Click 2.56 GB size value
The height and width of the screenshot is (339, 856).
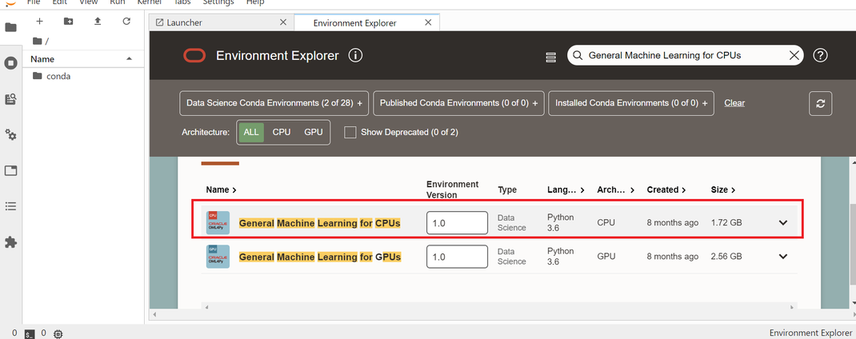[726, 257]
